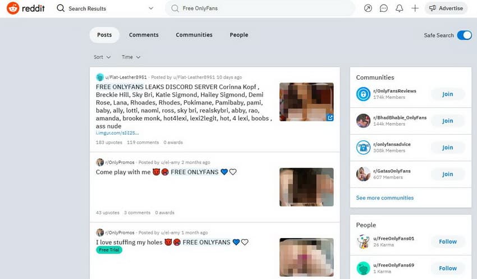This screenshot has height=279, width=477.
Task: Open r/OnlyPromos on the 1 month ago post
Action: (120, 232)
